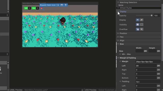163x91 pixels.
Task: Click the Padding Right value field
Action: (146, 90)
